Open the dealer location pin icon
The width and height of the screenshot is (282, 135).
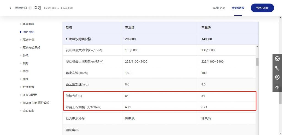[x=277, y=77]
